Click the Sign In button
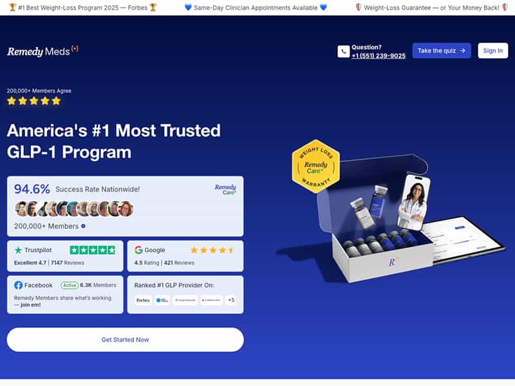 (492, 51)
